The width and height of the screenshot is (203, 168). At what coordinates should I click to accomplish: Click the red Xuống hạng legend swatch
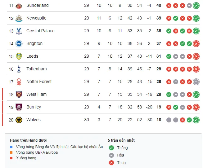tap(11, 158)
